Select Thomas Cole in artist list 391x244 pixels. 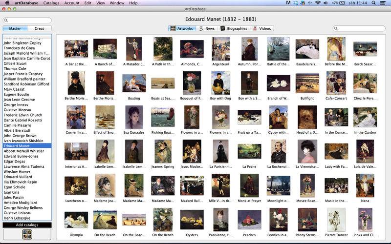pyautogui.click(x=27, y=68)
